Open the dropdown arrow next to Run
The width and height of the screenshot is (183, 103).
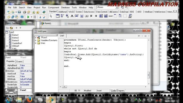[x=31, y=17]
